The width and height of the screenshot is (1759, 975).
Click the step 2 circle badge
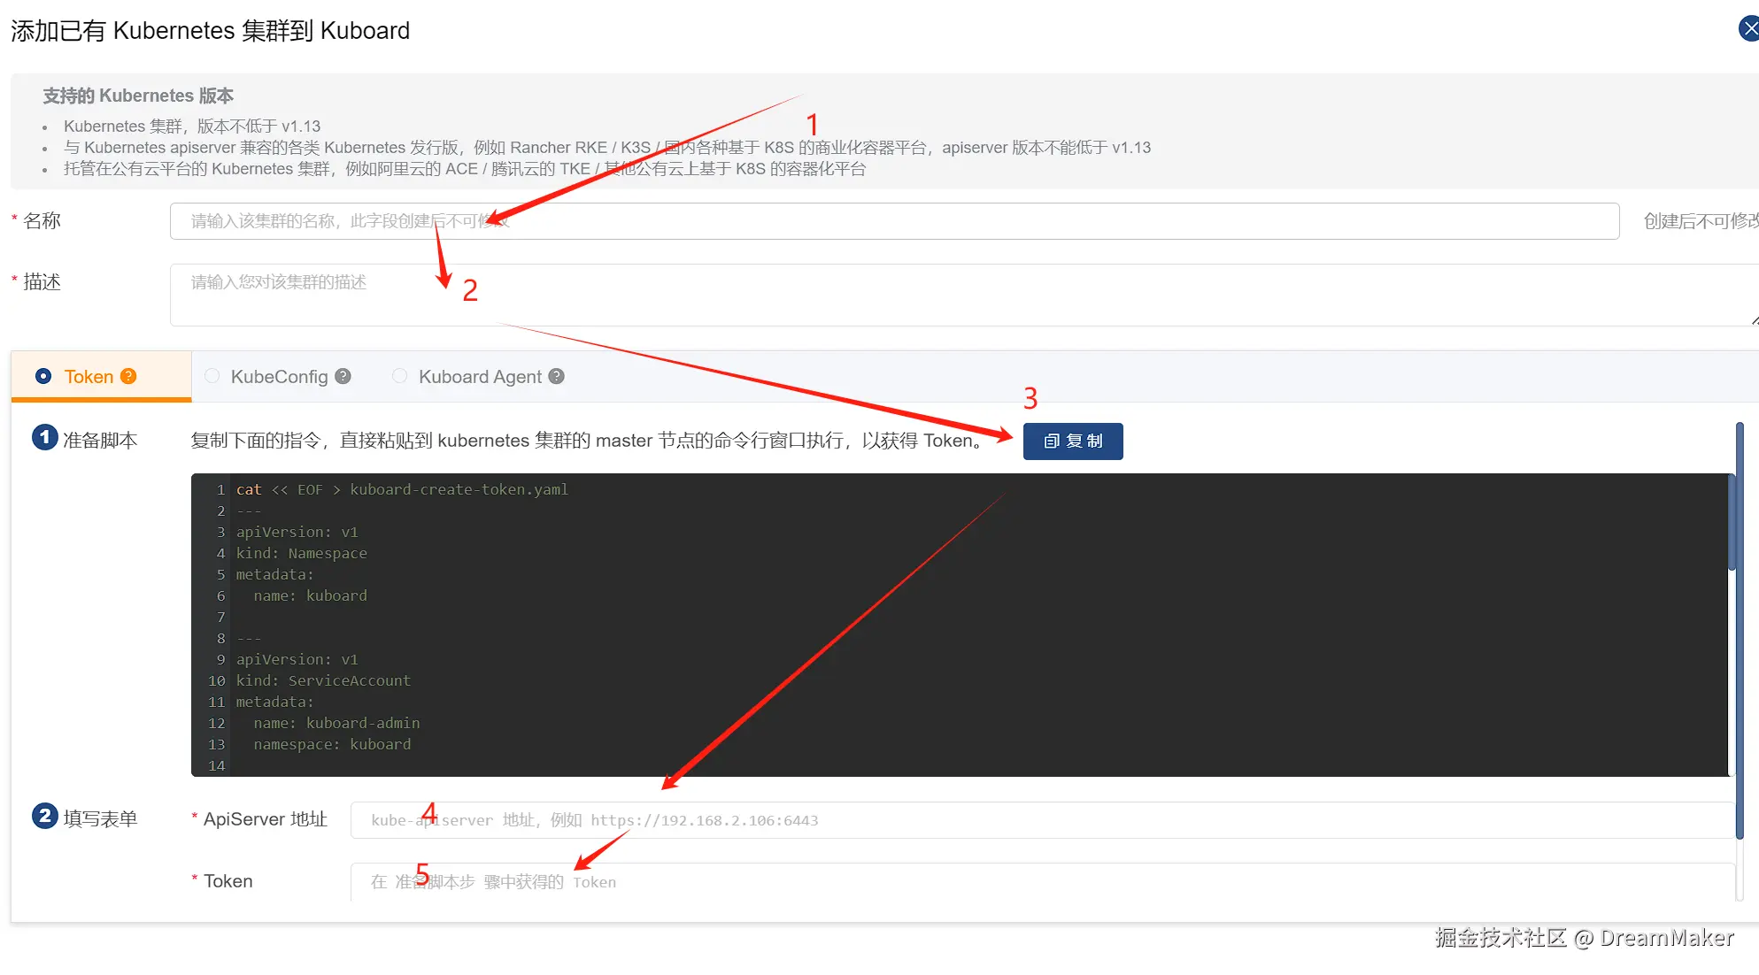[x=44, y=816]
